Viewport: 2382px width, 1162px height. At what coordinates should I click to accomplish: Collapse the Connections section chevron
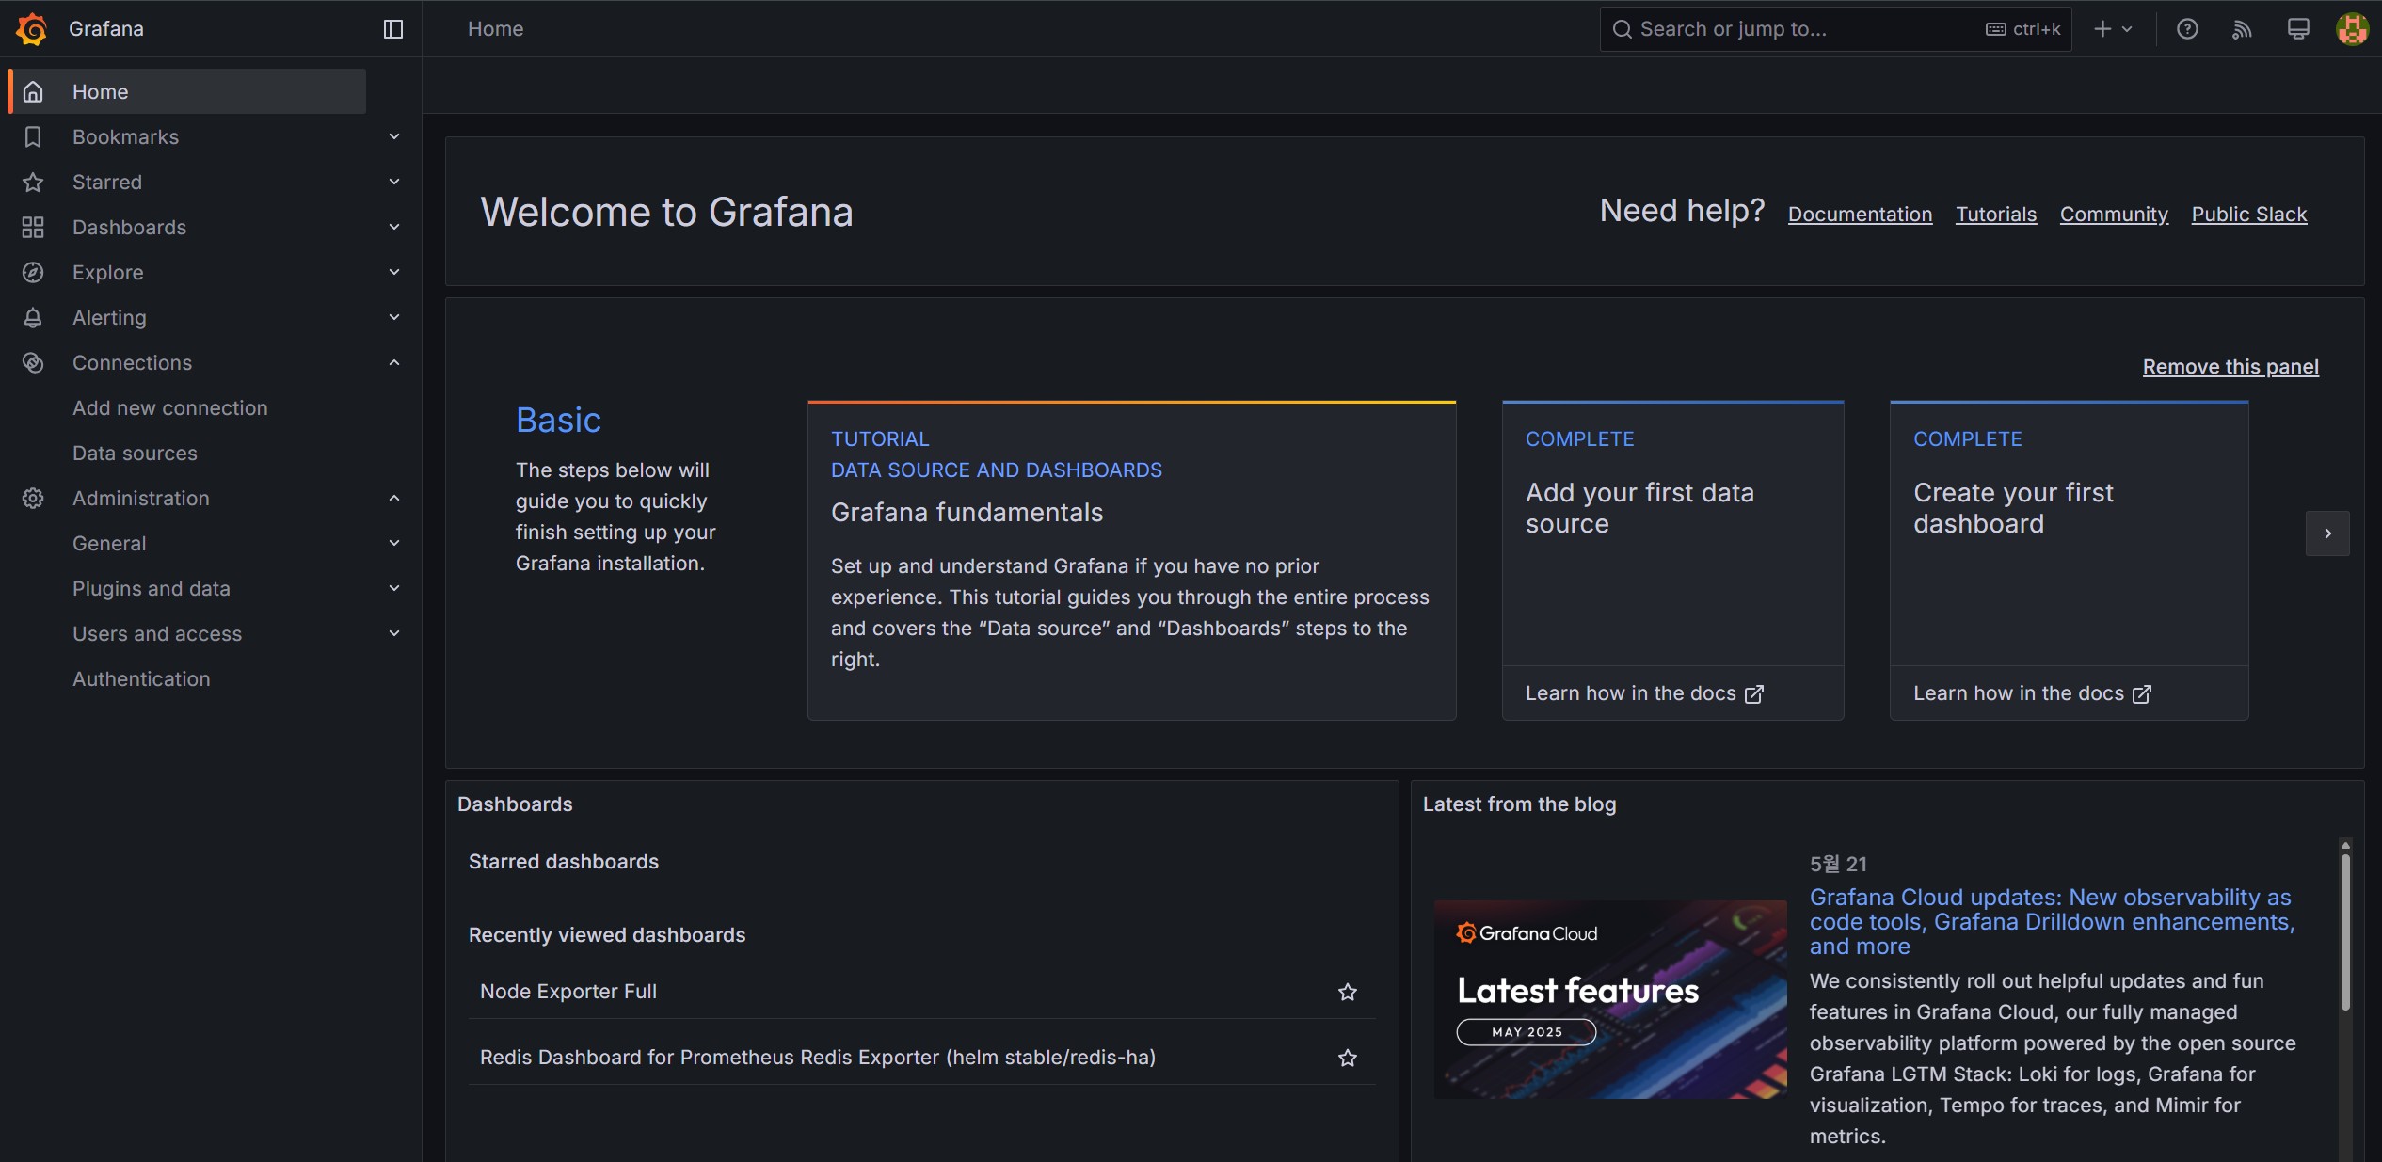click(x=394, y=363)
